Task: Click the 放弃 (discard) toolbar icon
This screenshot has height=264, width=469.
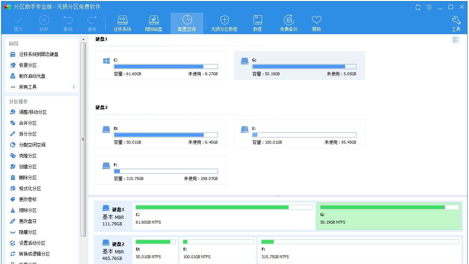Action: [44, 24]
